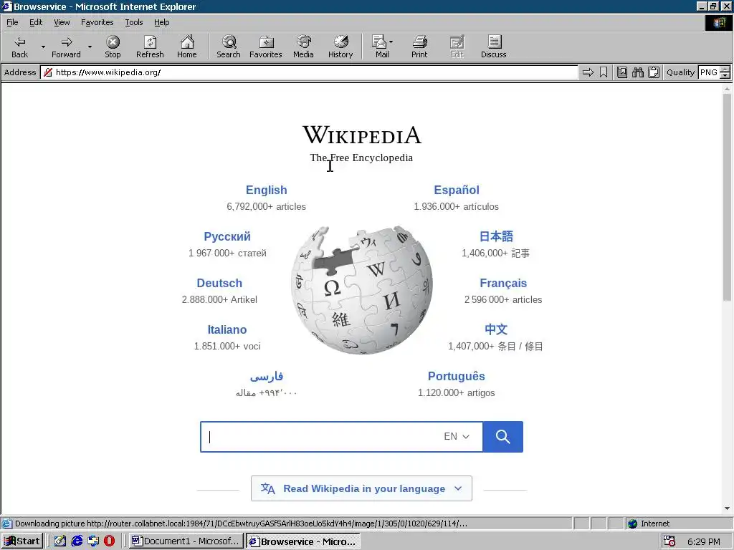Screen dimensions: 734x550
Task: Expand Read Wikipedia in your language
Action: point(361,488)
